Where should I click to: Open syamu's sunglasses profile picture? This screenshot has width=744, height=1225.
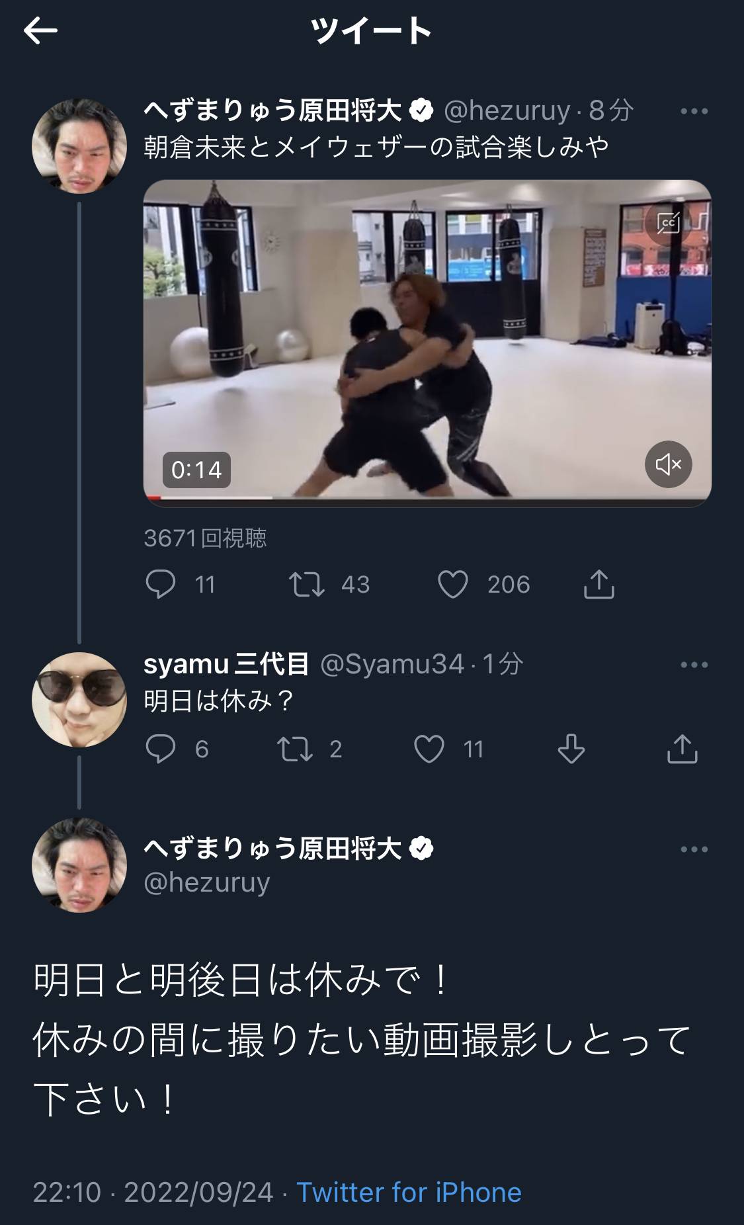pyautogui.click(x=79, y=700)
